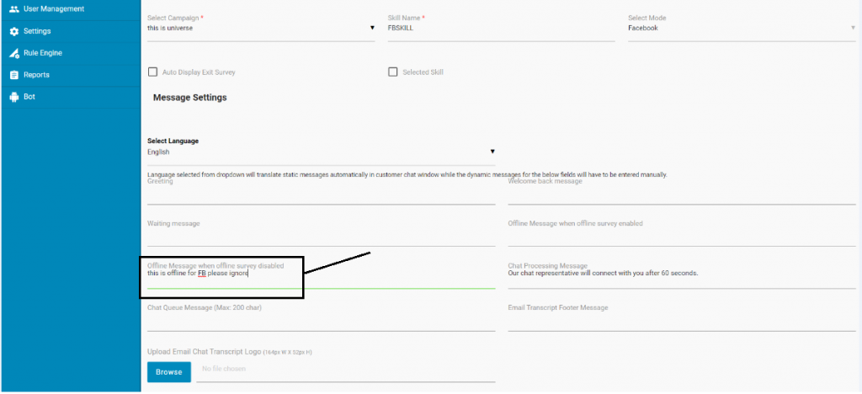Open the Select Language dropdown
This screenshot has width=862, height=394.
(x=320, y=152)
